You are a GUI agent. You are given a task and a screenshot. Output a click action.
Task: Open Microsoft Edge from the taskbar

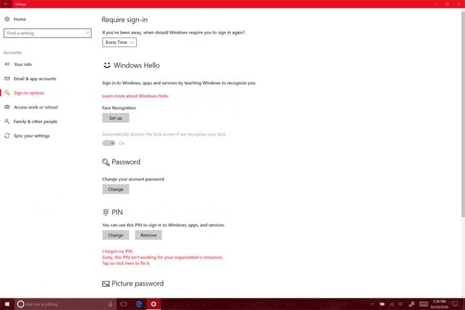tap(139, 304)
